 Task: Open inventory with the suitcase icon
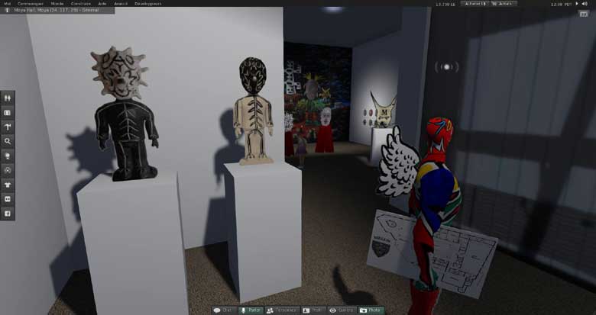point(8,112)
